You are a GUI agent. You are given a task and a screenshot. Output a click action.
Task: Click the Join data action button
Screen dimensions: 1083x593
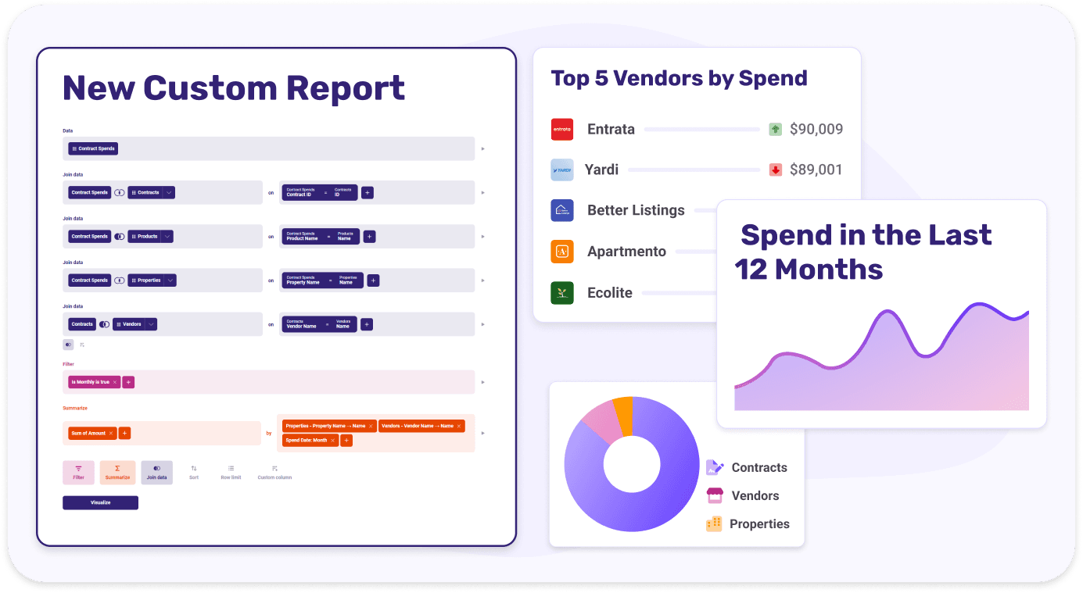tap(156, 472)
